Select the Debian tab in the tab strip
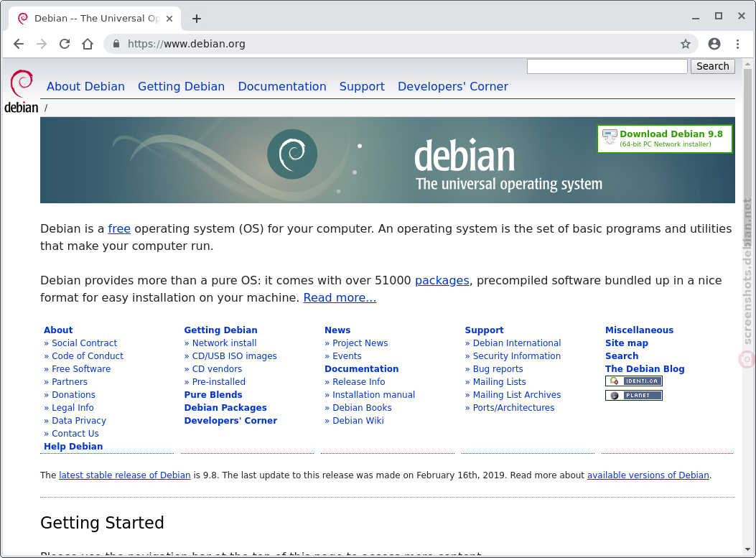 click(95, 19)
